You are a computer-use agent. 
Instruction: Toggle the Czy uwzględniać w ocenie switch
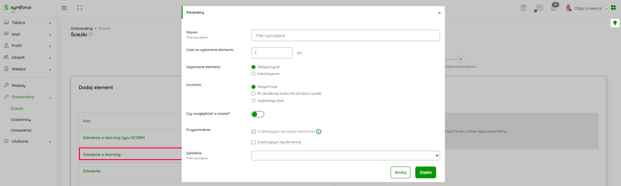coord(258,114)
